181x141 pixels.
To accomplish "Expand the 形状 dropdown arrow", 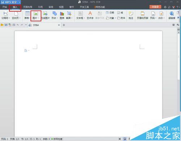I will [x=57, y=18].
